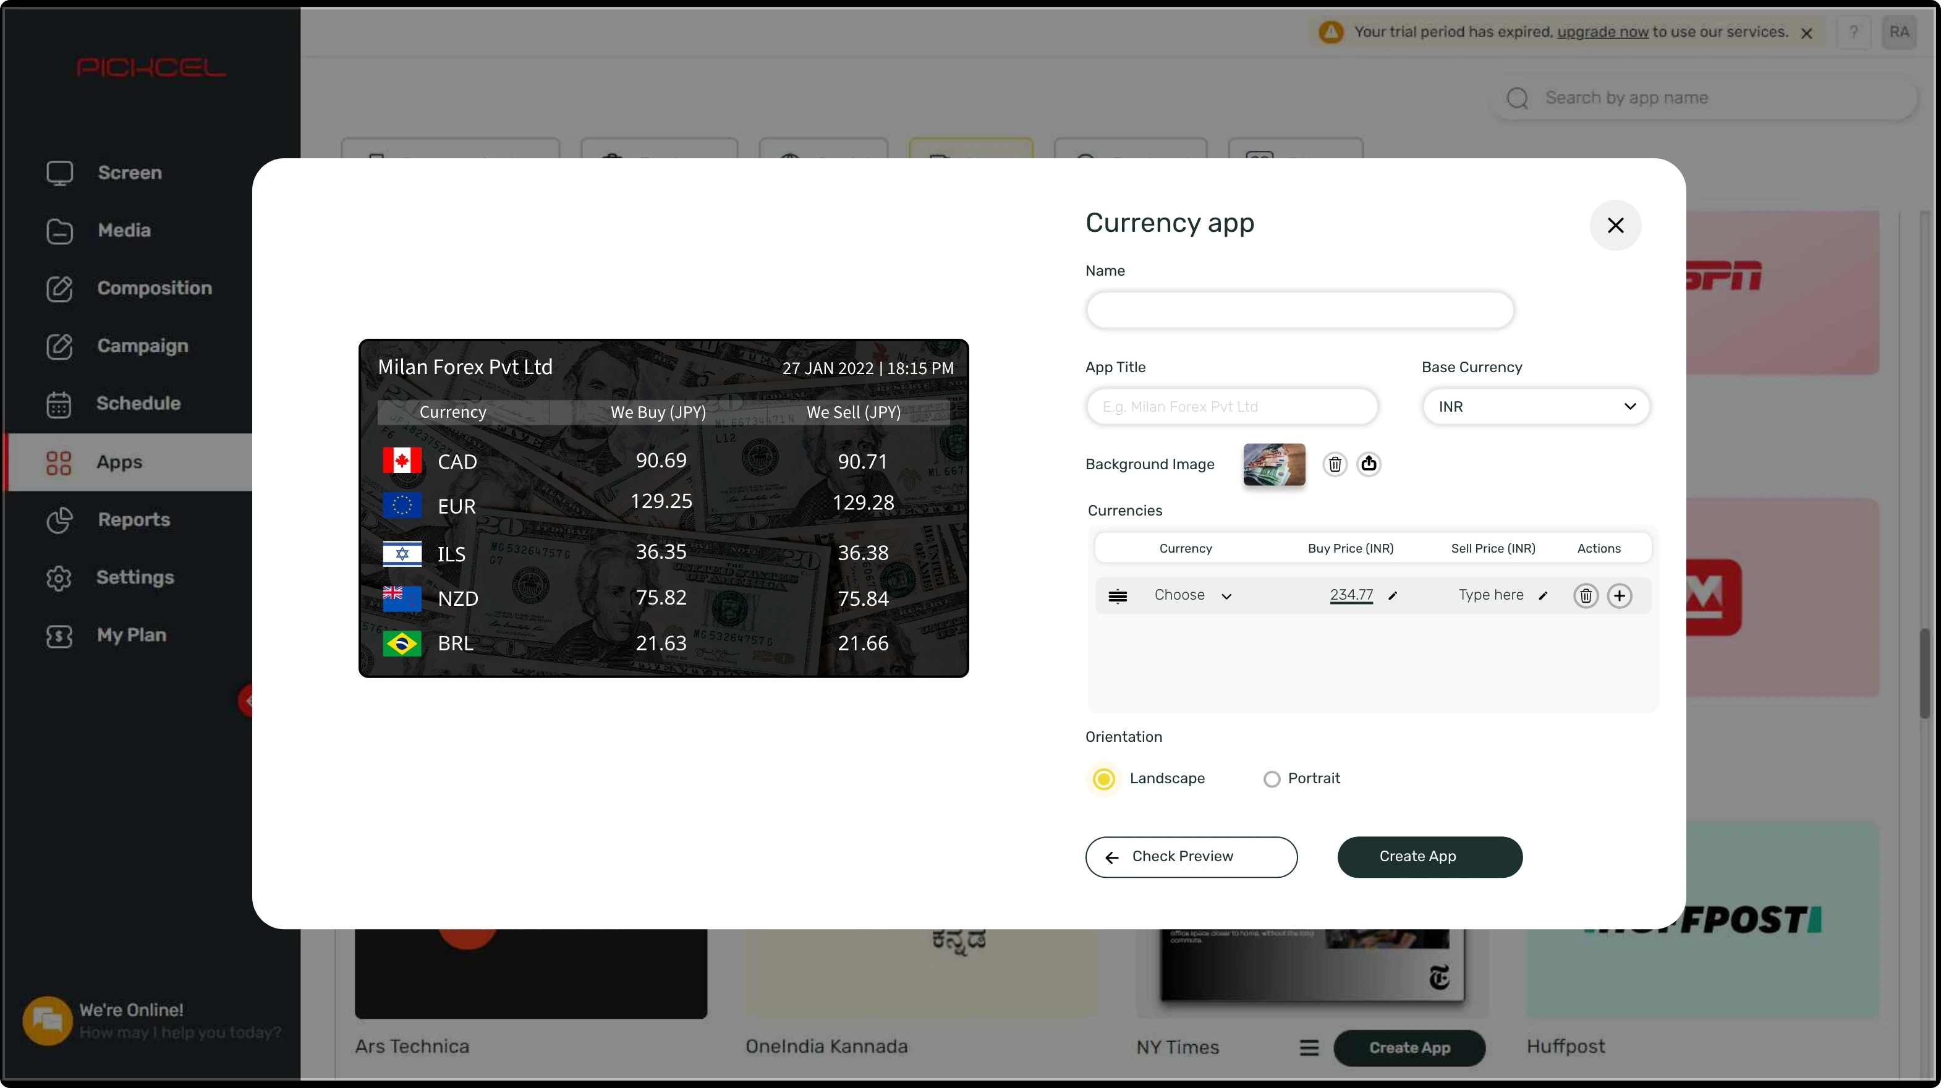
Task: Select the Landscape orientation radio button
Action: [x=1104, y=777]
